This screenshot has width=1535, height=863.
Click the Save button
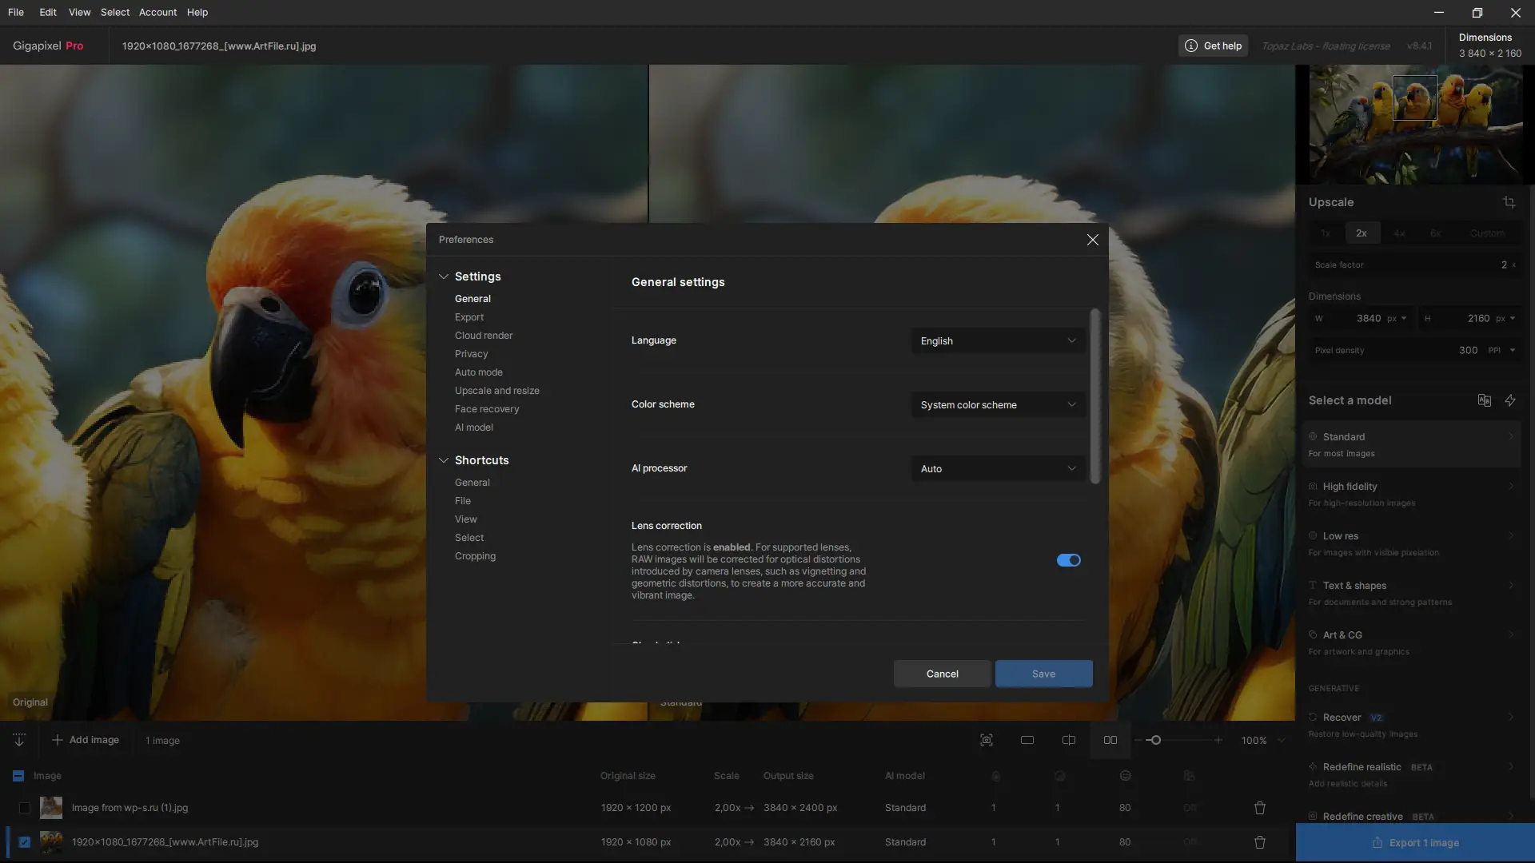[x=1043, y=674]
